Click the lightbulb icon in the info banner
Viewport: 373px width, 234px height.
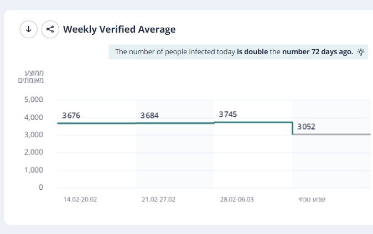(361, 52)
